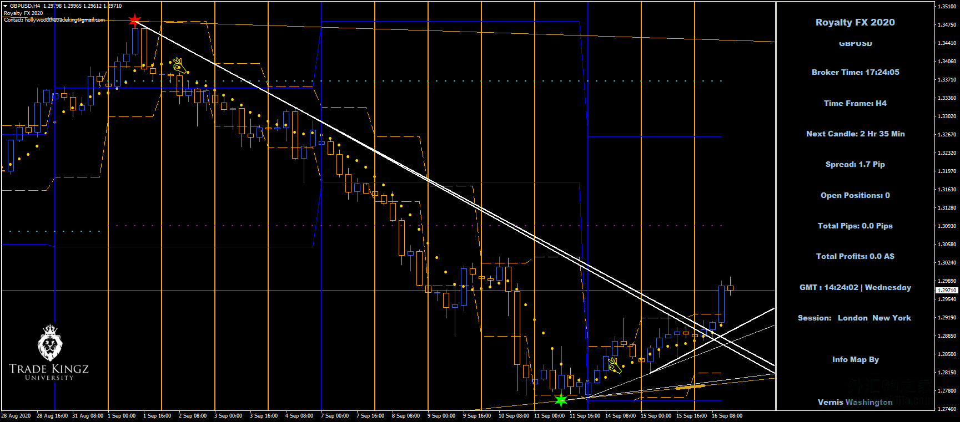
Task: Select the 1.27460 price level on the axis
Action: [947, 409]
